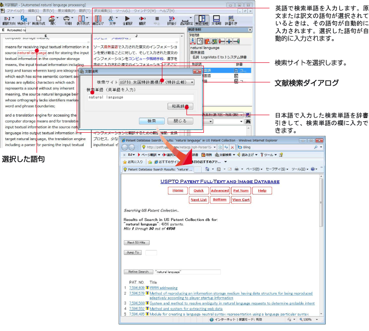Click the 印刷 print toolbar icon
Image resolution: width=369 pixels, height=331 pixels.
pos(68,19)
